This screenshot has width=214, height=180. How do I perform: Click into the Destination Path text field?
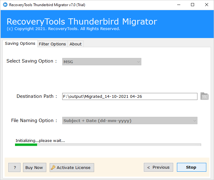pos(130,97)
